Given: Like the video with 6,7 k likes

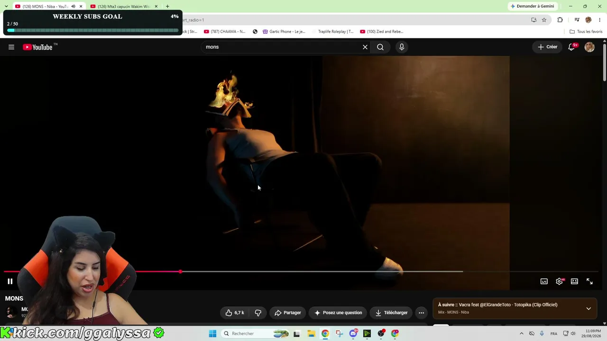Looking at the screenshot, I should 235,313.
